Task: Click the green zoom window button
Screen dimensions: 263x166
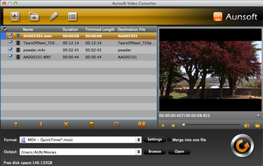Action: [15, 3]
